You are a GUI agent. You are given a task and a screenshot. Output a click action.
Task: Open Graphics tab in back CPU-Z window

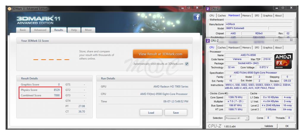click(x=267, y=15)
